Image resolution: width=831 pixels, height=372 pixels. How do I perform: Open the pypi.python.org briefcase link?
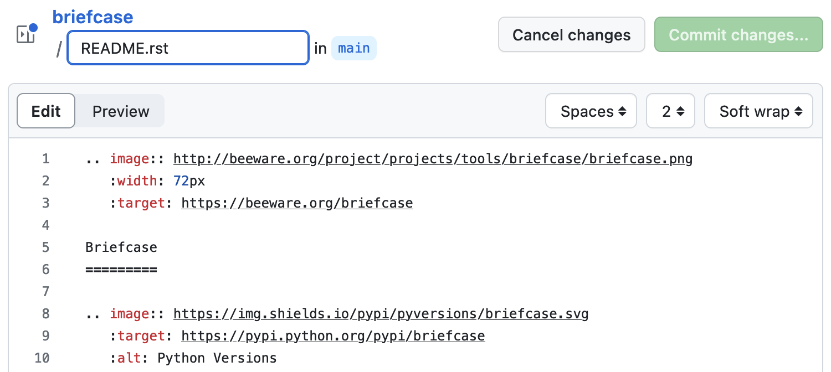click(332, 335)
